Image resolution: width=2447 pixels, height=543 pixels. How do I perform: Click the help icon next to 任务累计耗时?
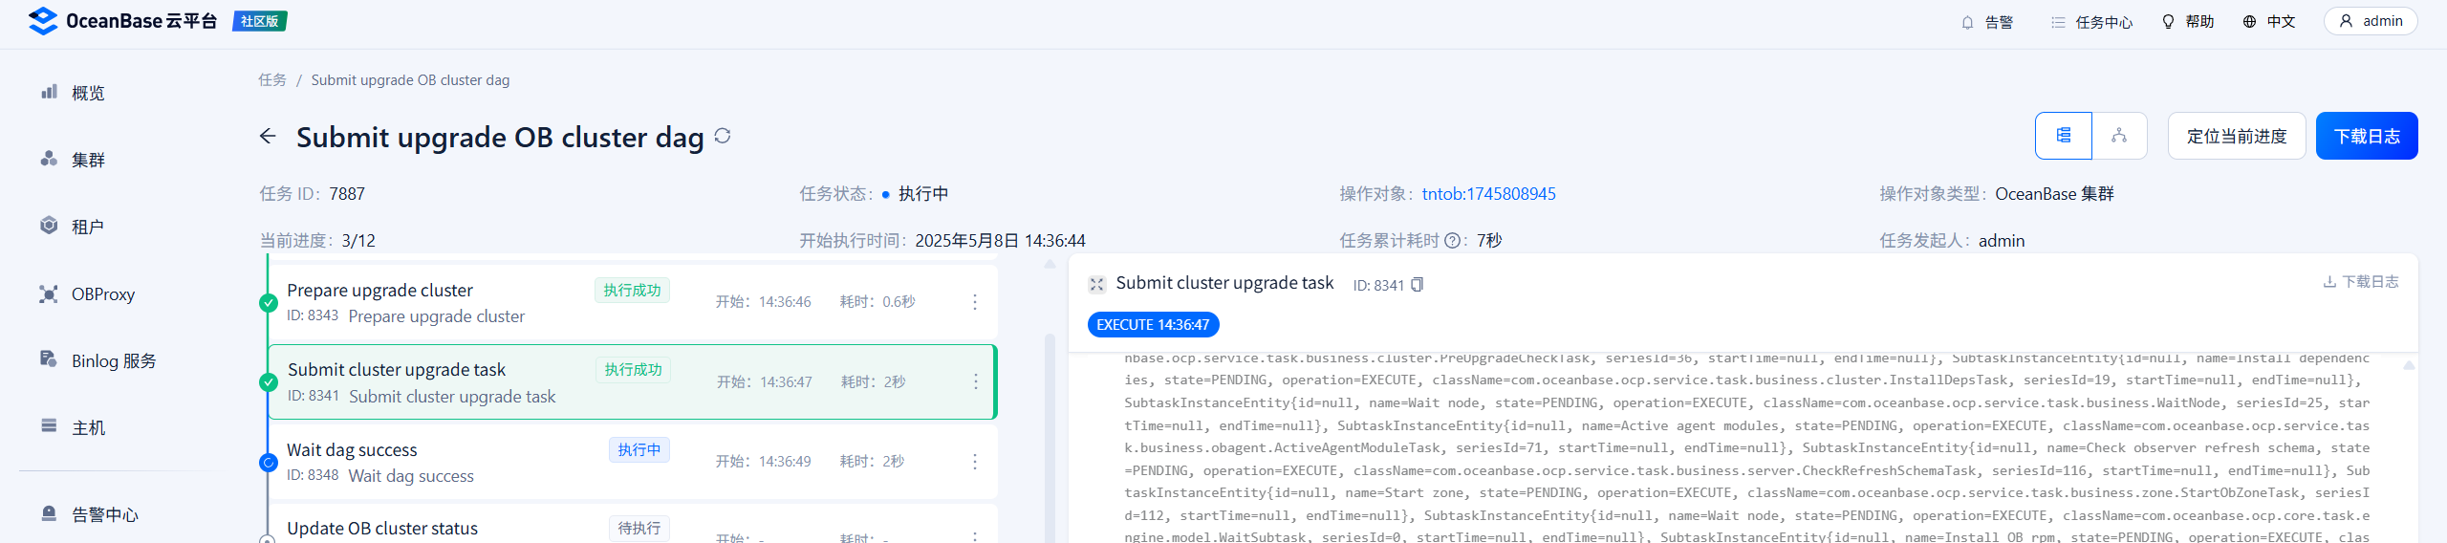[1452, 241]
